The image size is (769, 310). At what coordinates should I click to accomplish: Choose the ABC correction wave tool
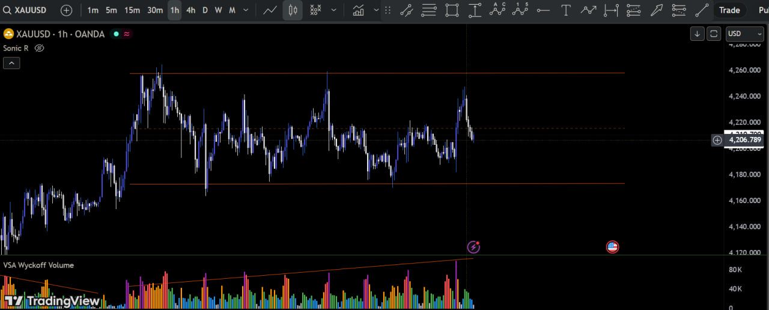point(497,10)
